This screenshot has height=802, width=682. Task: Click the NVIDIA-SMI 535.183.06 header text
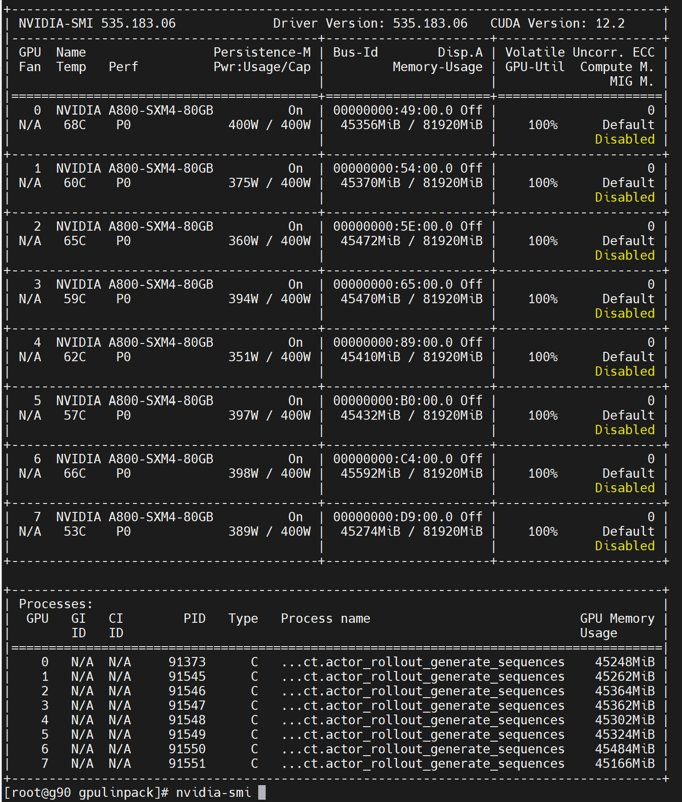[x=97, y=23]
